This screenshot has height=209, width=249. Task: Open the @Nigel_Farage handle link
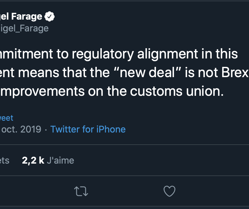pyautogui.click(x=24, y=28)
